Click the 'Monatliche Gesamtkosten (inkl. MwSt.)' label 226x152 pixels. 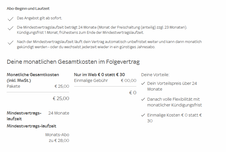click(33, 78)
